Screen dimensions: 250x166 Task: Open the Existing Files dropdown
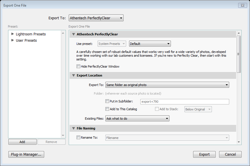tap(137, 119)
